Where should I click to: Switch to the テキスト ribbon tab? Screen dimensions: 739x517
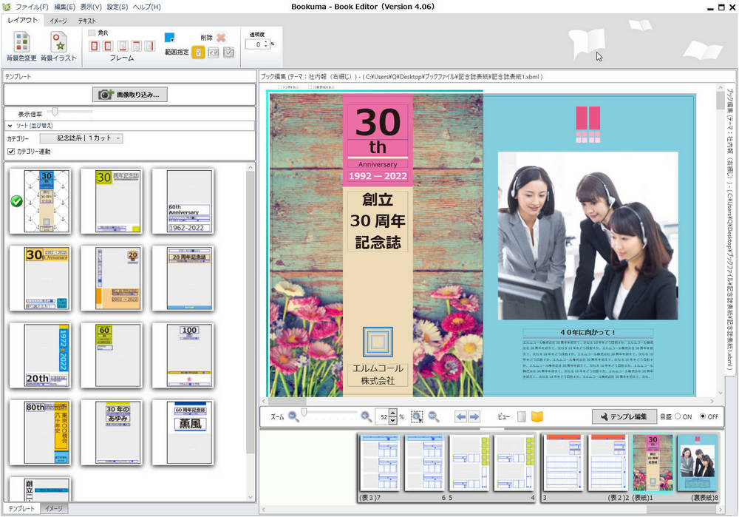tap(86, 21)
